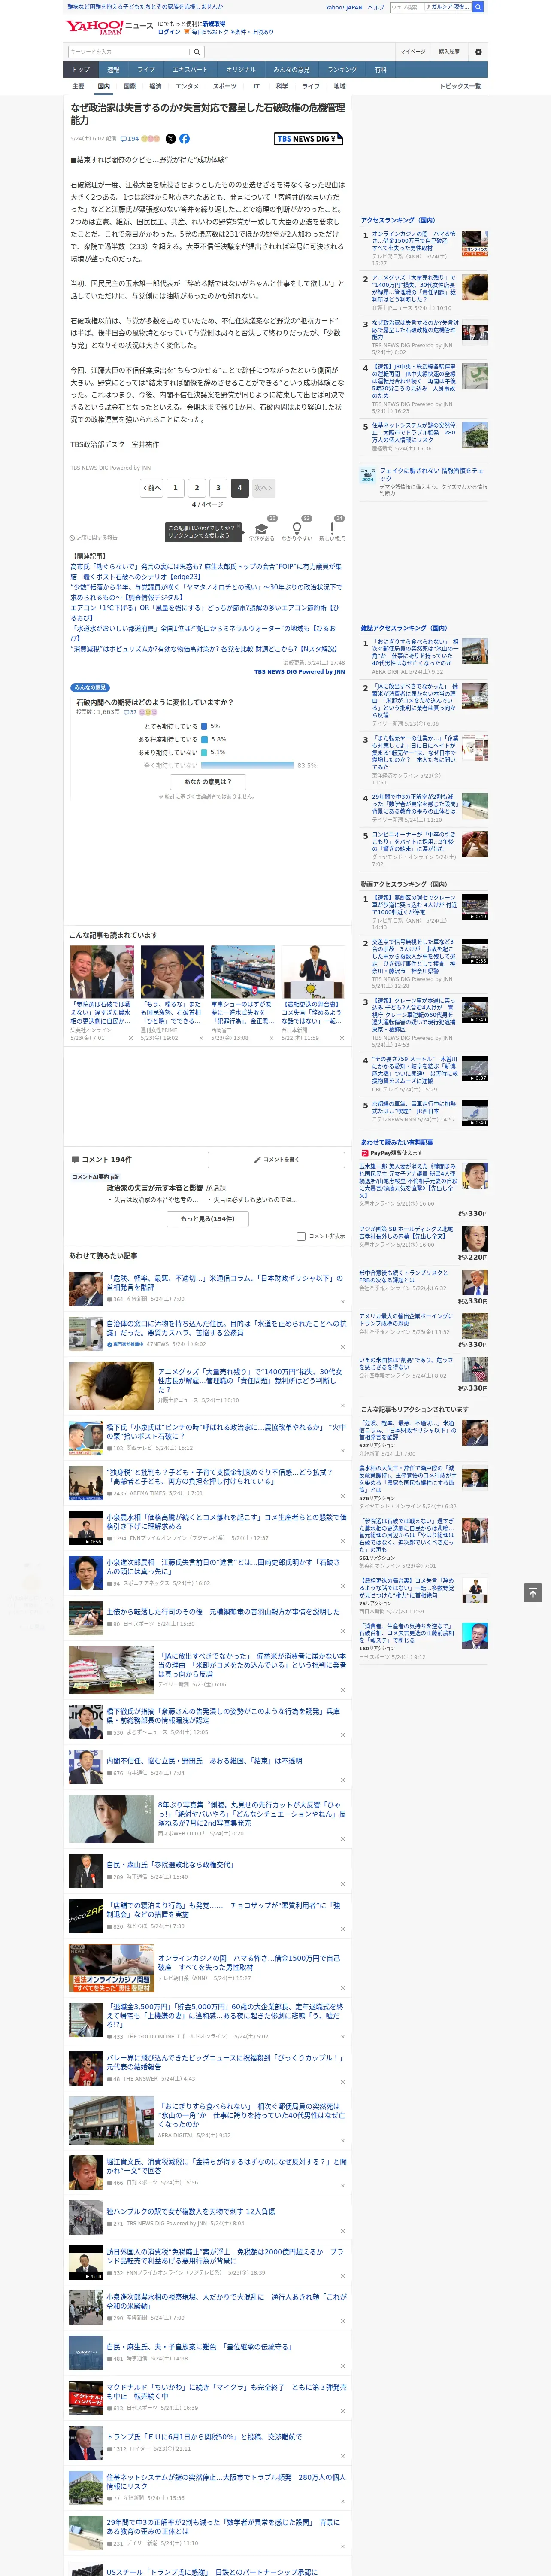Viewport: 551px width, 2576px height.
Task: Choose the 国際 category
Action: pos(129,86)
